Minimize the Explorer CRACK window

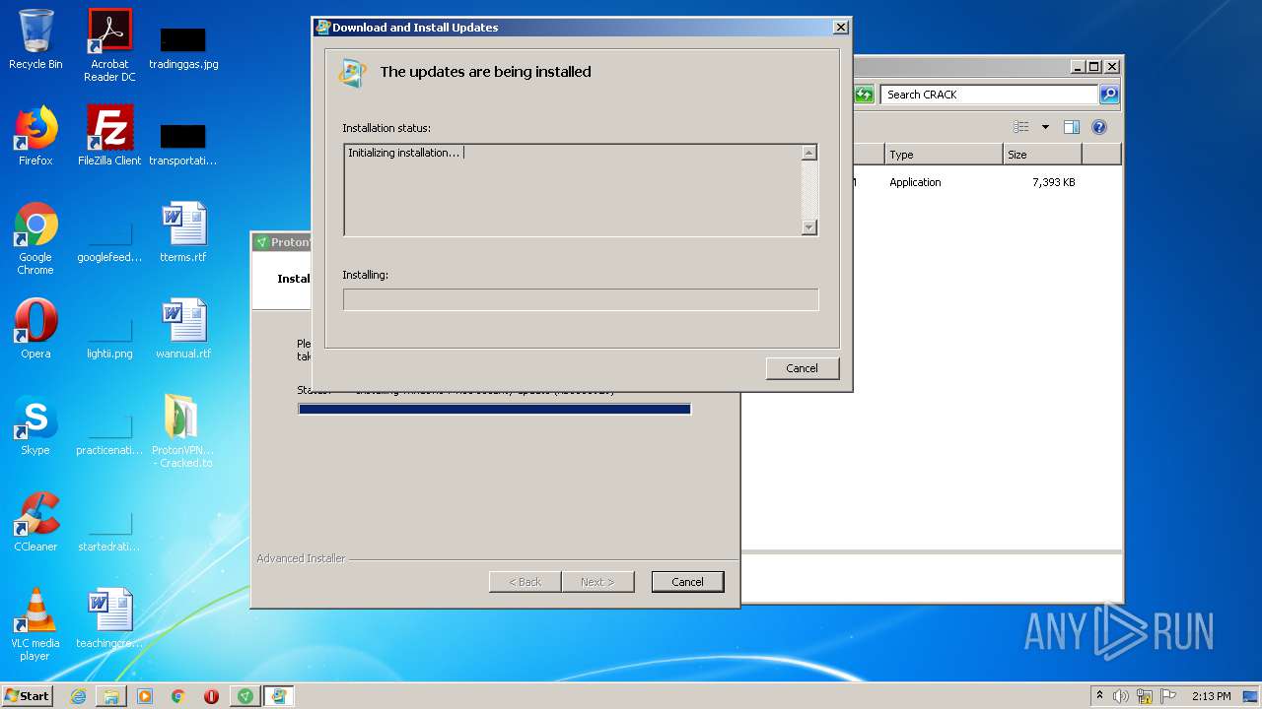point(1077,67)
